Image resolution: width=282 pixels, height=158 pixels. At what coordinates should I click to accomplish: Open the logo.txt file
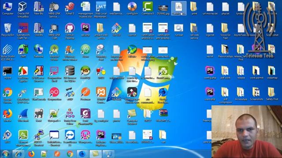(x=210, y=30)
